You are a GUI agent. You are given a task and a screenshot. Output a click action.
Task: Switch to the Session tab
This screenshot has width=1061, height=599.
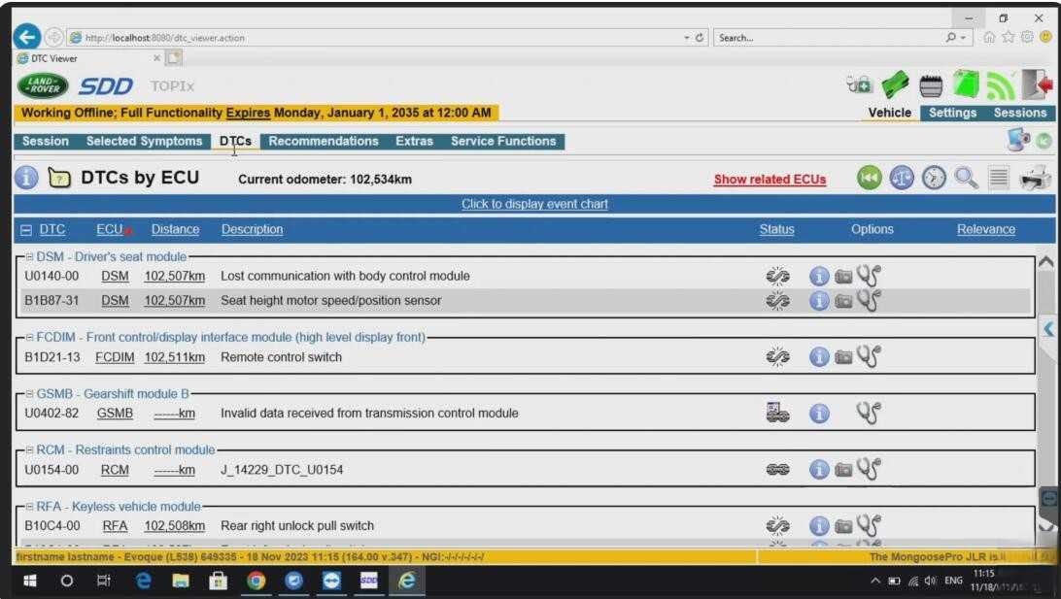46,142
